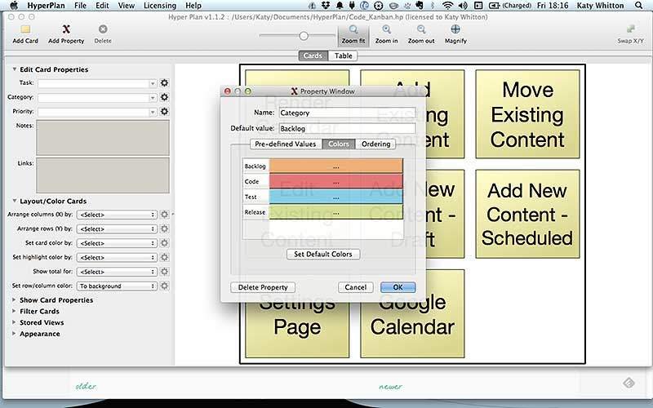The height and width of the screenshot is (408, 653).
Task: Collapse the Edit Card Properties section
Action: [14, 69]
